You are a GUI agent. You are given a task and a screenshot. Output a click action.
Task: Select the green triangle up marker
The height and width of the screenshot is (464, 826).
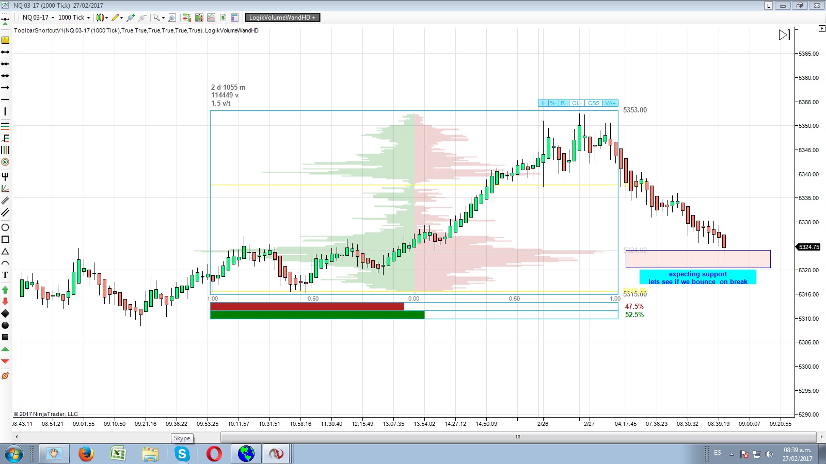5,350
